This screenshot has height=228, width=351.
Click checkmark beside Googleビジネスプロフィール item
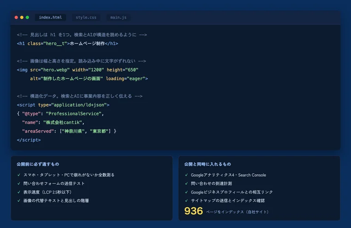[186, 192]
